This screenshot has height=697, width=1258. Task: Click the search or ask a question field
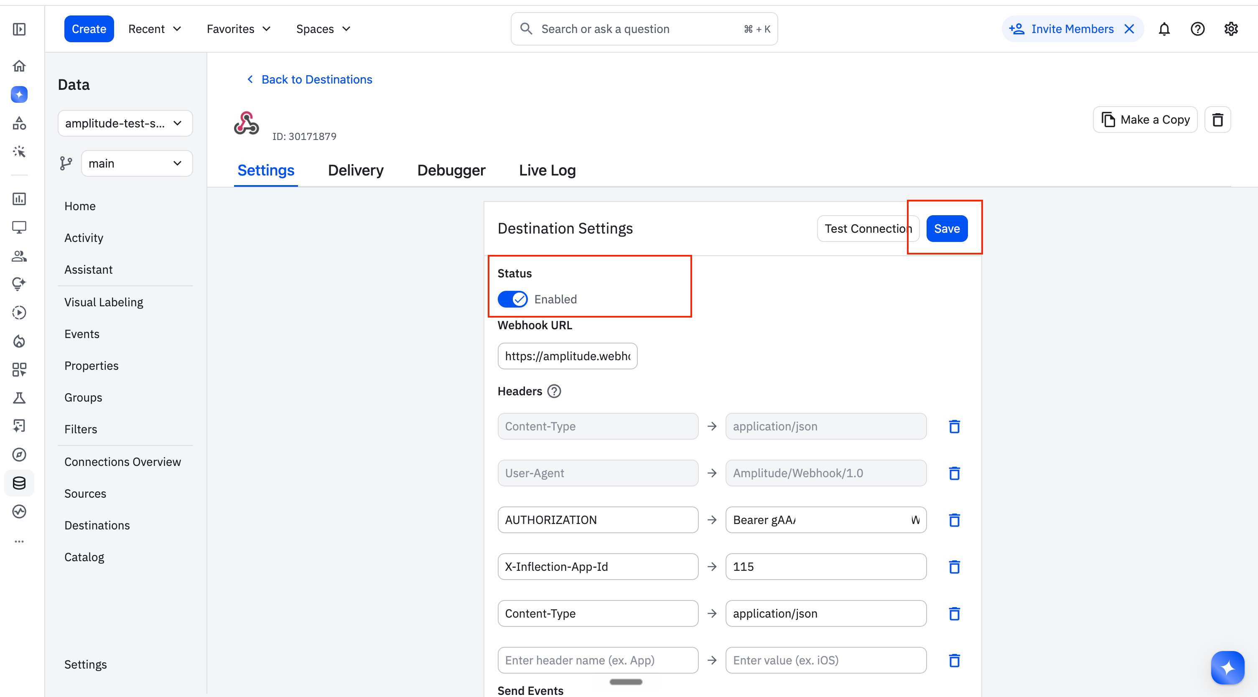[x=644, y=29]
